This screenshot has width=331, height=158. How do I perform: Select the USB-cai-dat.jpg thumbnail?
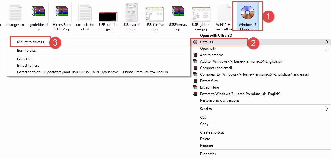pos(108,17)
